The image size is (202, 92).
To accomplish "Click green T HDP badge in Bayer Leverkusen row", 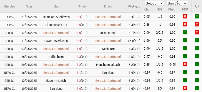I will [x=185, y=41].
